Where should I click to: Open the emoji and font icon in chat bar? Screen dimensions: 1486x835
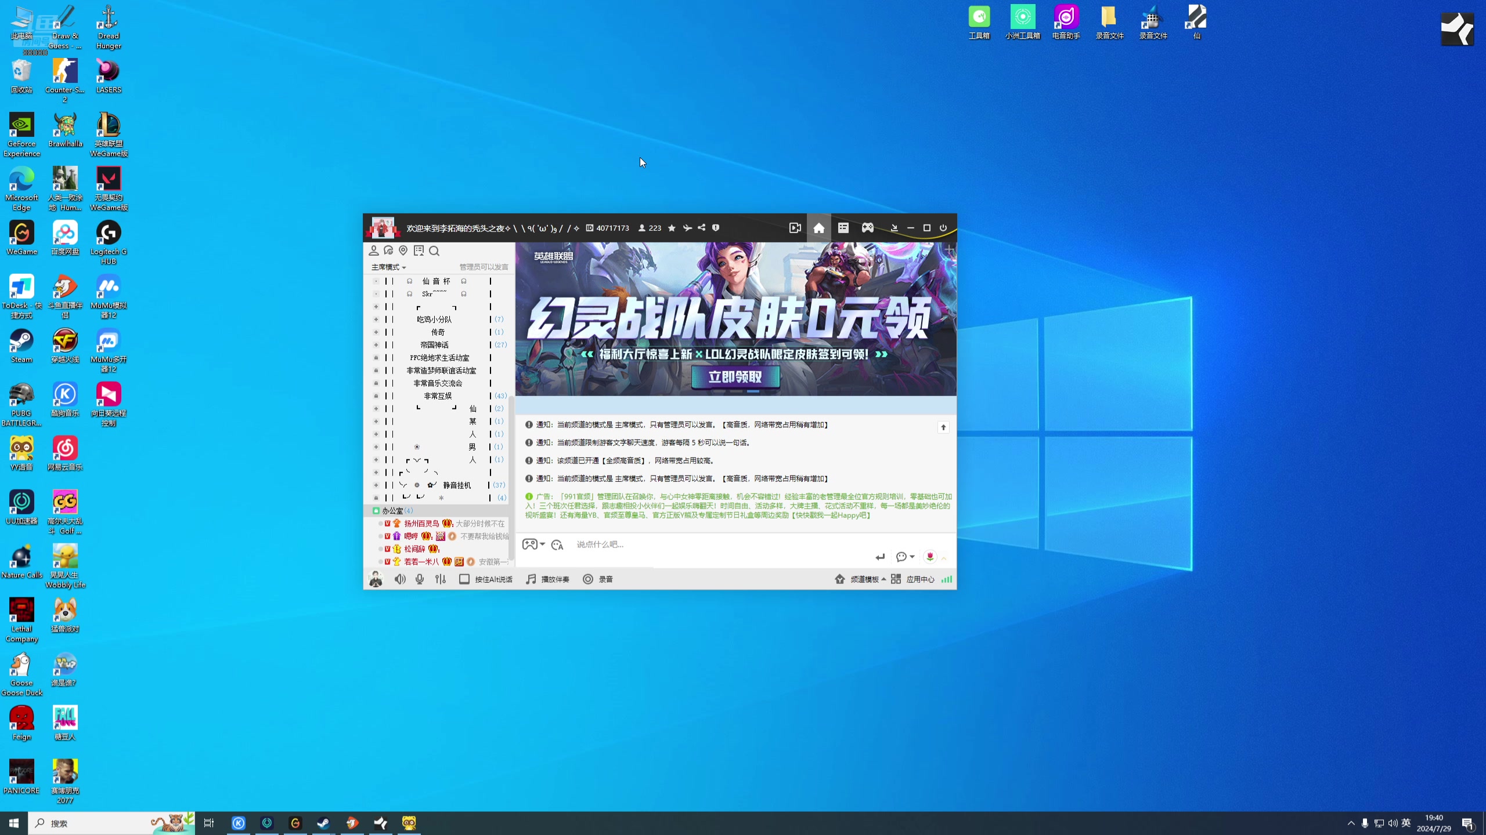(557, 544)
